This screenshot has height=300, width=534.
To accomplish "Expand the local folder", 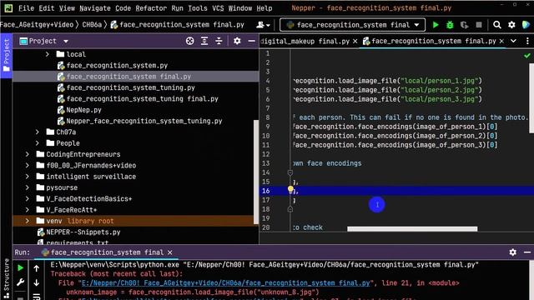I will click(48, 54).
